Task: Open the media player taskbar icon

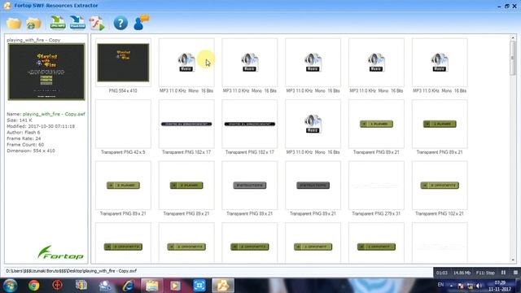Action: (175, 286)
